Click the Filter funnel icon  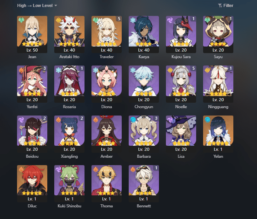(220, 5)
